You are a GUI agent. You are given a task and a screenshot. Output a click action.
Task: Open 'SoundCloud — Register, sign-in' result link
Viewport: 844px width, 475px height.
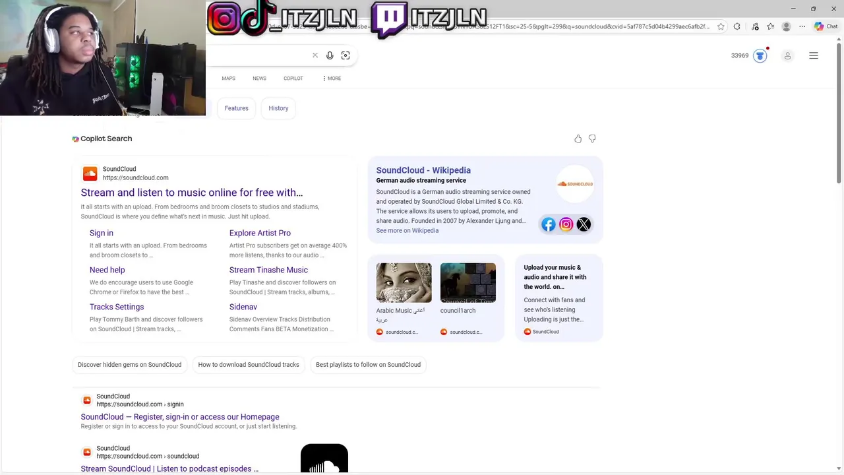[180, 417]
